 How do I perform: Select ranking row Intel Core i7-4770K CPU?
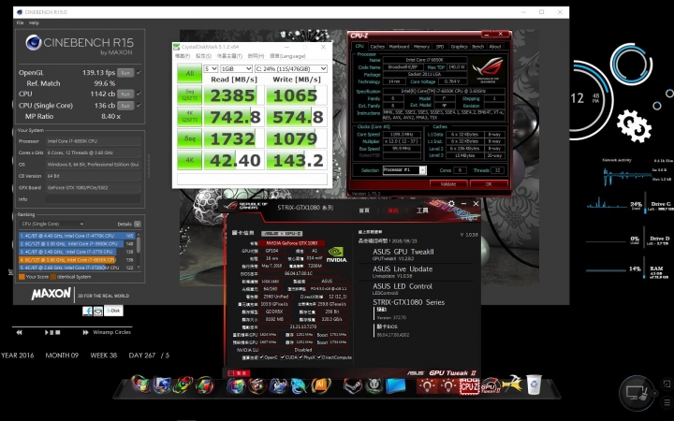[77, 236]
